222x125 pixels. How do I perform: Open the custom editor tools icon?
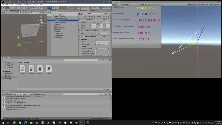(26, 8)
